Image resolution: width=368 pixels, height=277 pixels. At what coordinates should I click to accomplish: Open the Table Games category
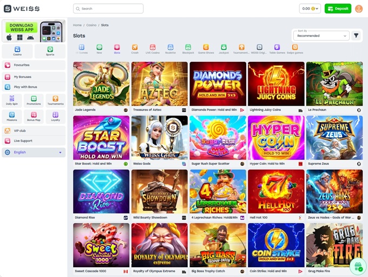pyautogui.click(x=277, y=49)
